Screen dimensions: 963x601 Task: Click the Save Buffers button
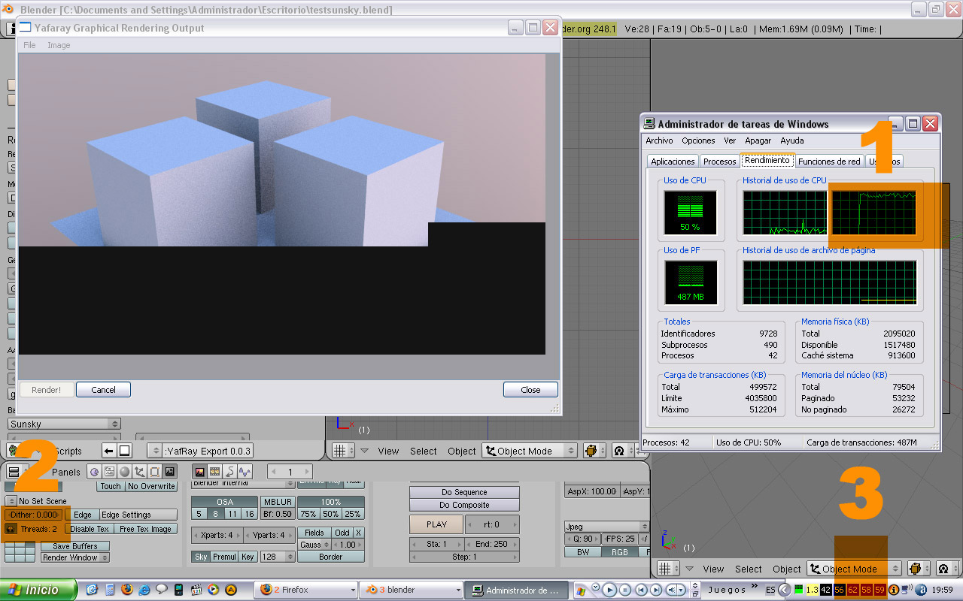pos(74,546)
